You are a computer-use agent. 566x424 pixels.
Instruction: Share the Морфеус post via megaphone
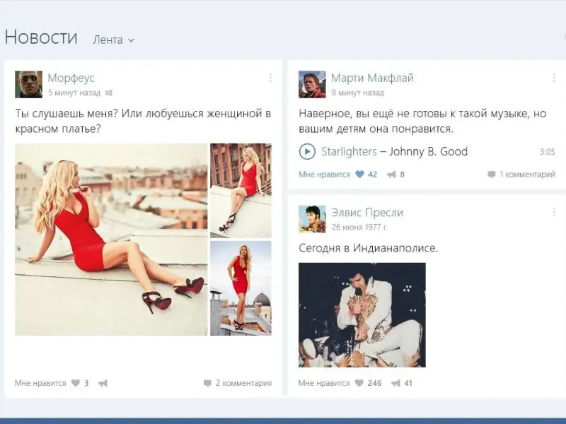(x=103, y=383)
